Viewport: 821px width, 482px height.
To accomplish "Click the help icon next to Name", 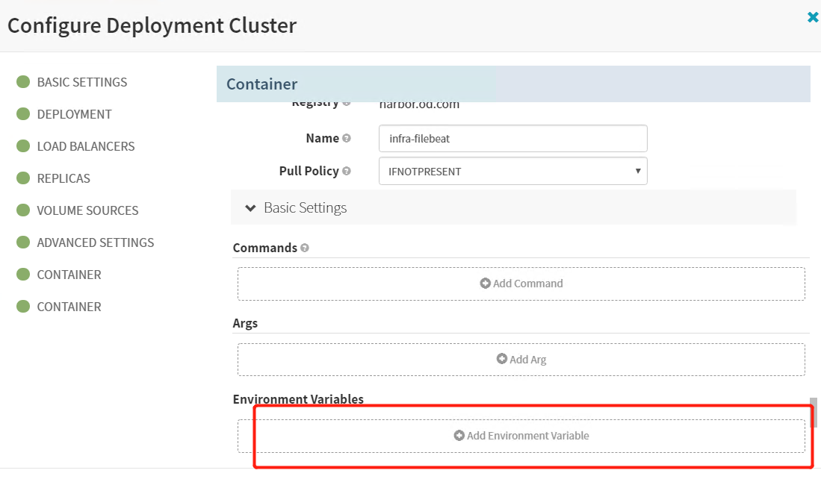I will [x=346, y=139].
